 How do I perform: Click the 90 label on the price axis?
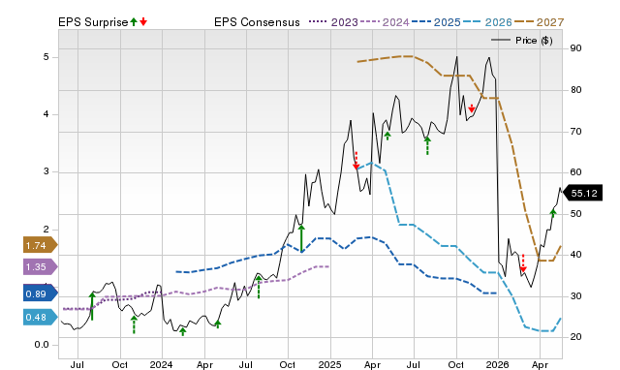(x=575, y=48)
